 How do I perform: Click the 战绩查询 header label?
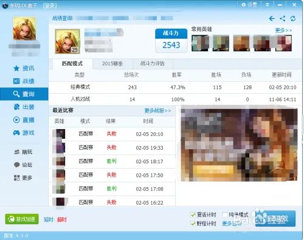click(x=62, y=18)
